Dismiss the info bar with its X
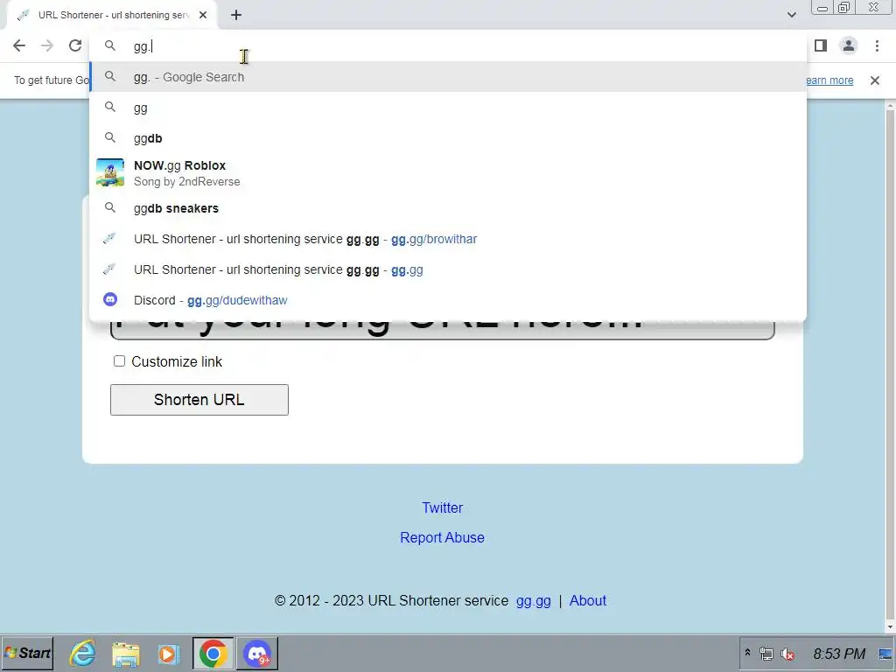Screen dimensions: 896x672 (x=874, y=80)
